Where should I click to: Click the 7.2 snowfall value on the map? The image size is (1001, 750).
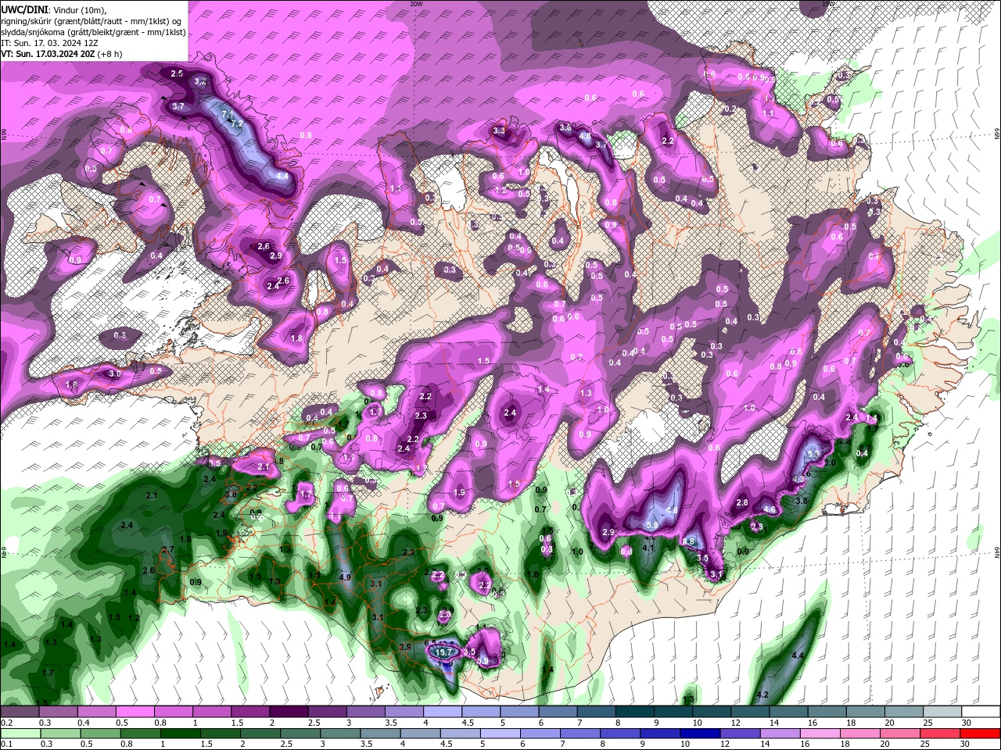click(238, 123)
